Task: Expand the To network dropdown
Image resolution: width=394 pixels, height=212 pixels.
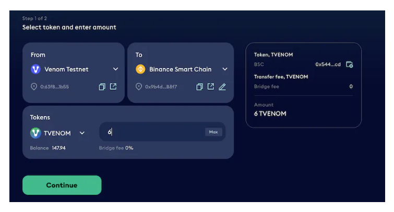Action: point(225,69)
